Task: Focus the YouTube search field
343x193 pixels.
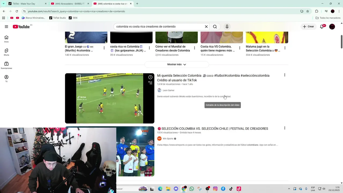Action: (x=159, y=27)
